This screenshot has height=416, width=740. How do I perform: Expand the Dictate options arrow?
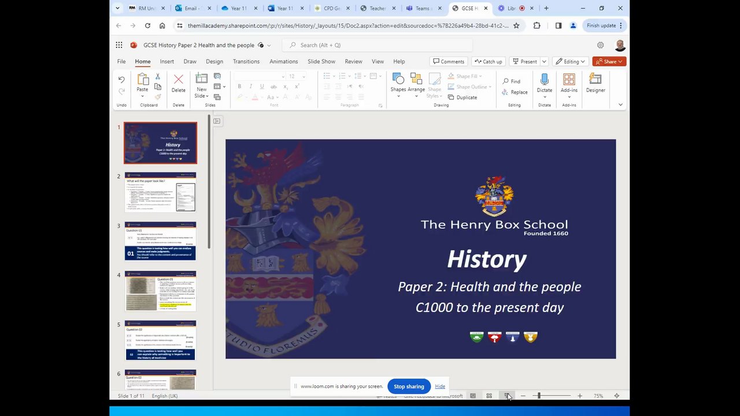click(544, 96)
